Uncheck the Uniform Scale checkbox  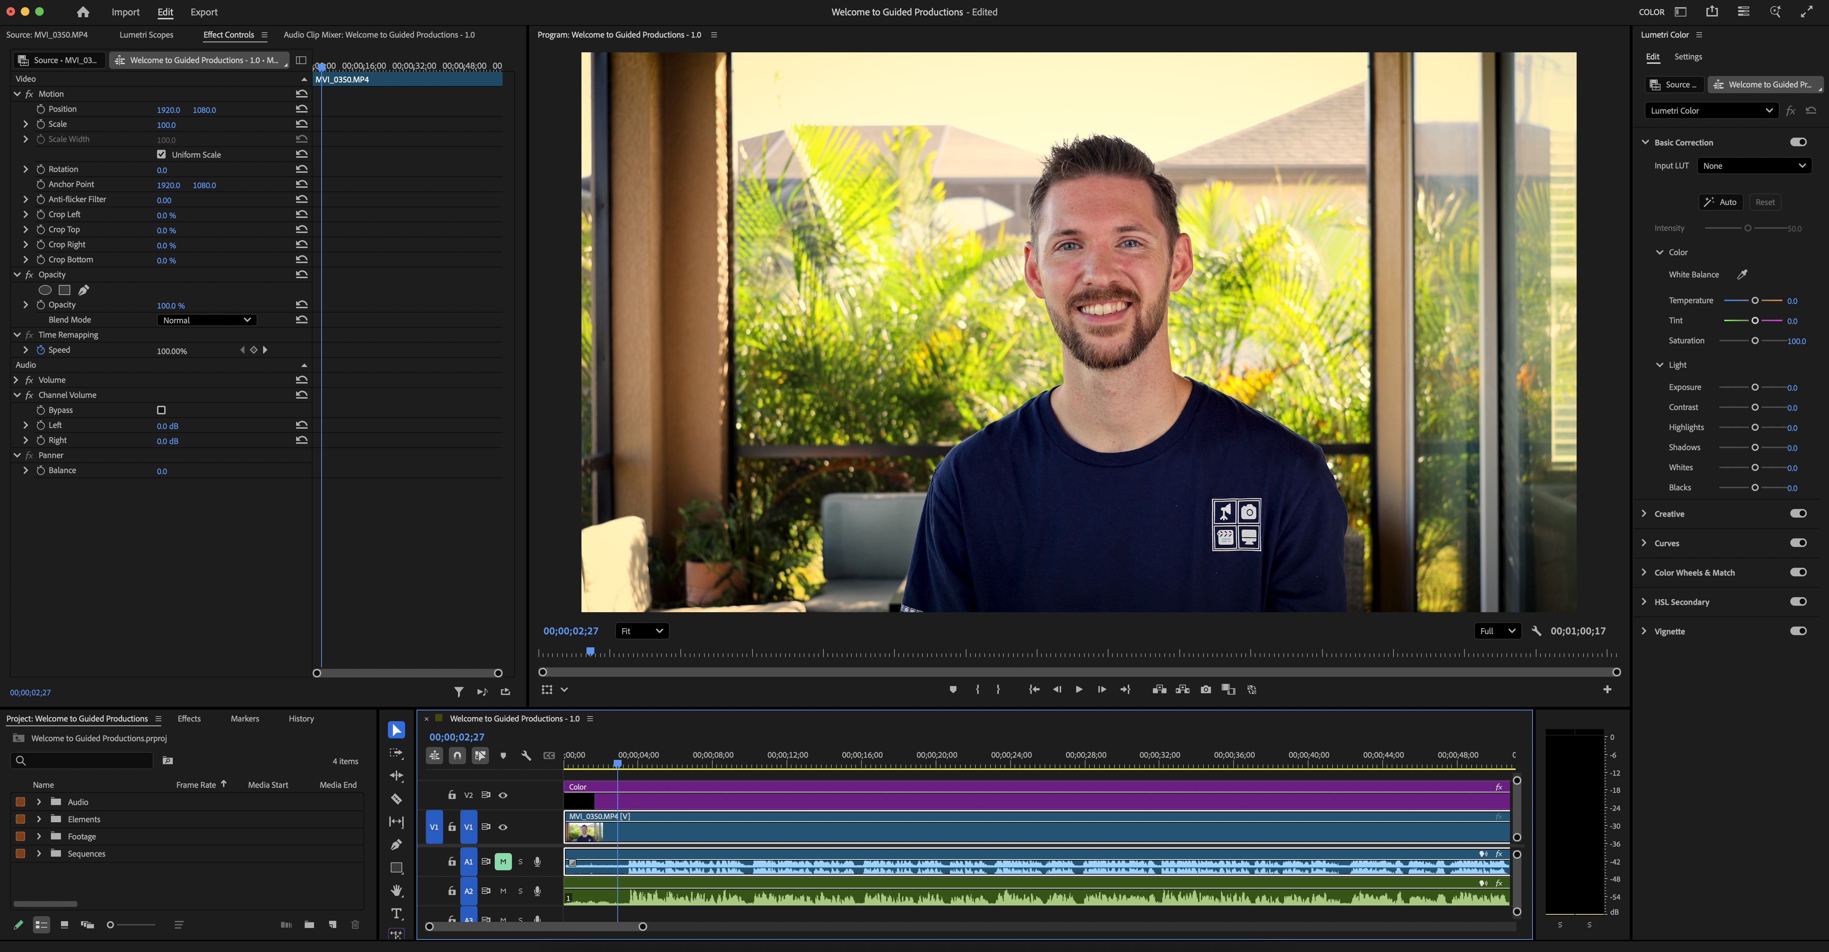point(161,154)
